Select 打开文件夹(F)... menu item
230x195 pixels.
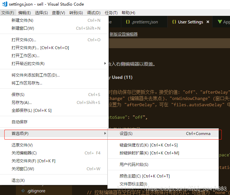click(54, 48)
